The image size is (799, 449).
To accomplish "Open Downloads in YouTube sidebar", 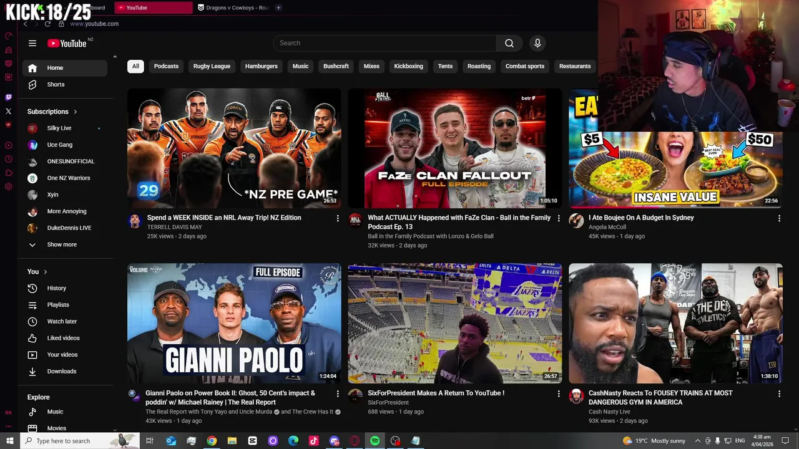I will [x=65, y=371].
